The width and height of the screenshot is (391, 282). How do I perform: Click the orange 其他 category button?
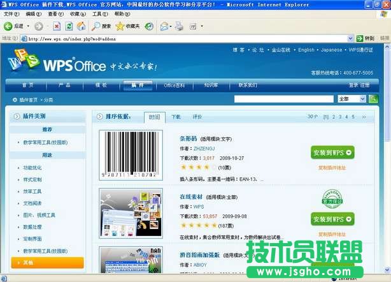click(47, 263)
